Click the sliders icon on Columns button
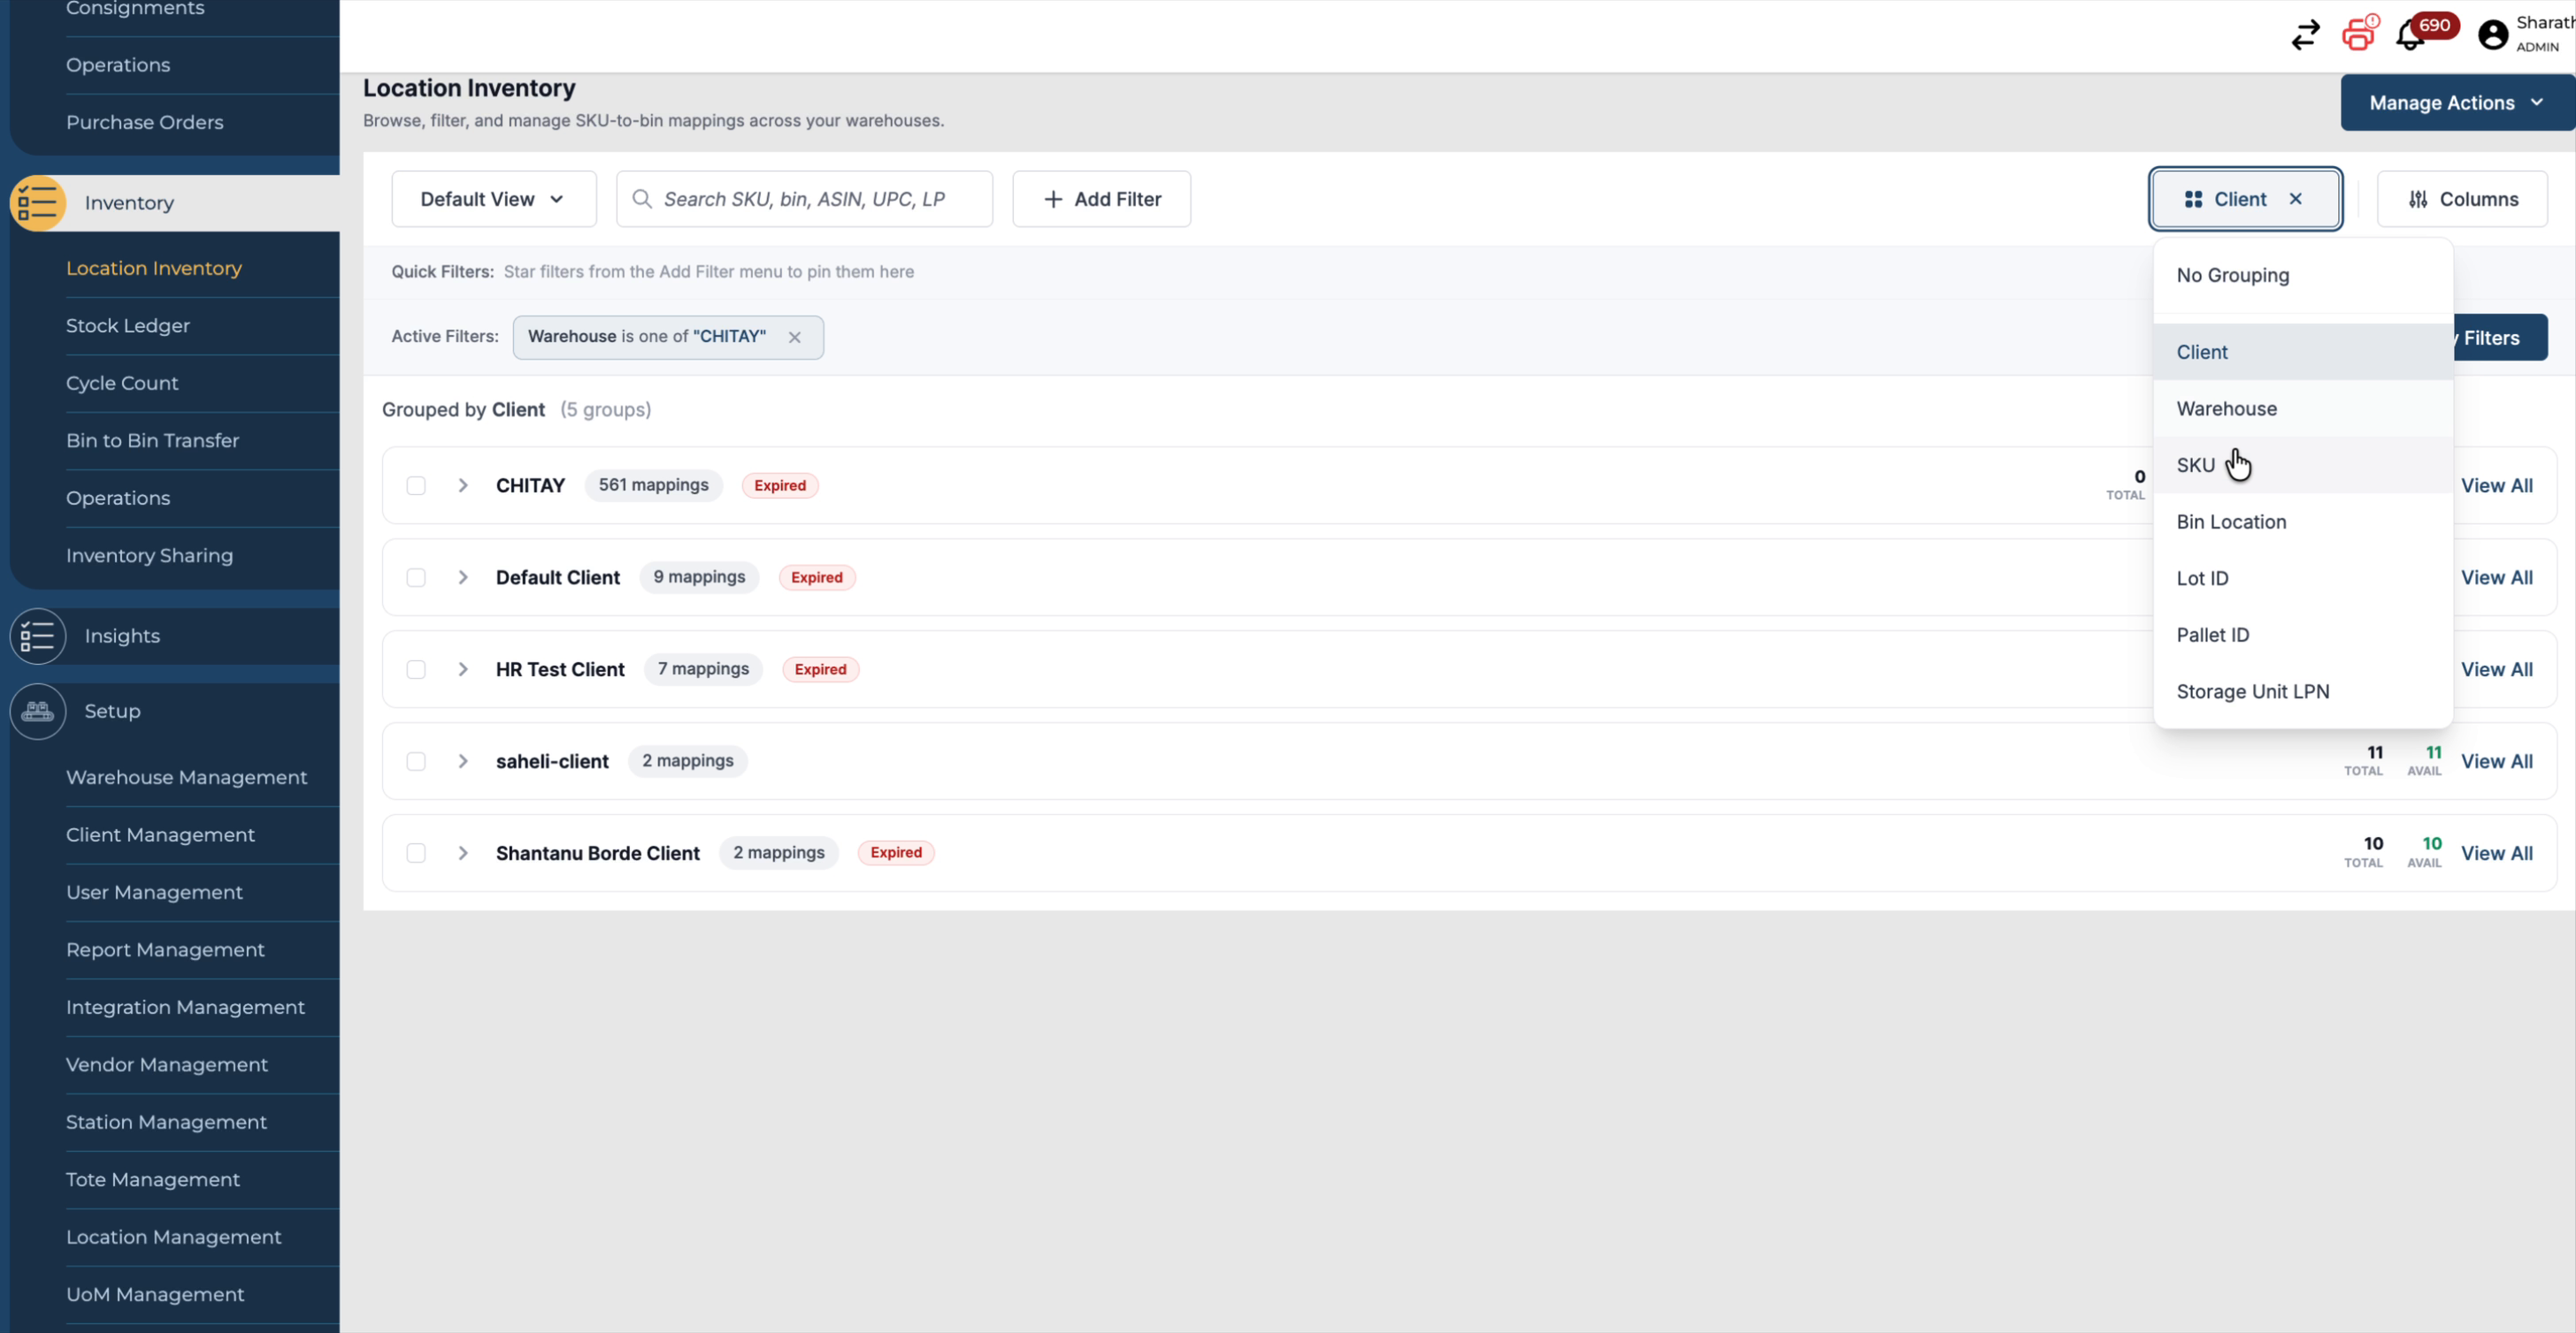The height and width of the screenshot is (1333, 2576). pyautogui.click(x=2418, y=200)
